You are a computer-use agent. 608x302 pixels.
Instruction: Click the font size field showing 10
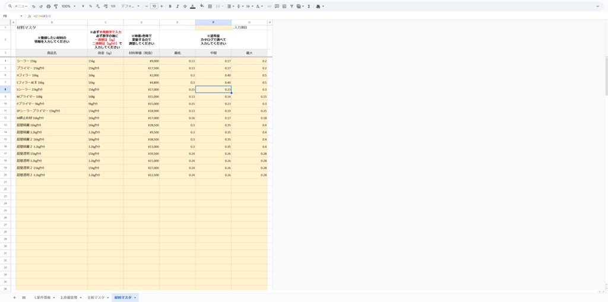pyautogui.click(x=154, y=6)
